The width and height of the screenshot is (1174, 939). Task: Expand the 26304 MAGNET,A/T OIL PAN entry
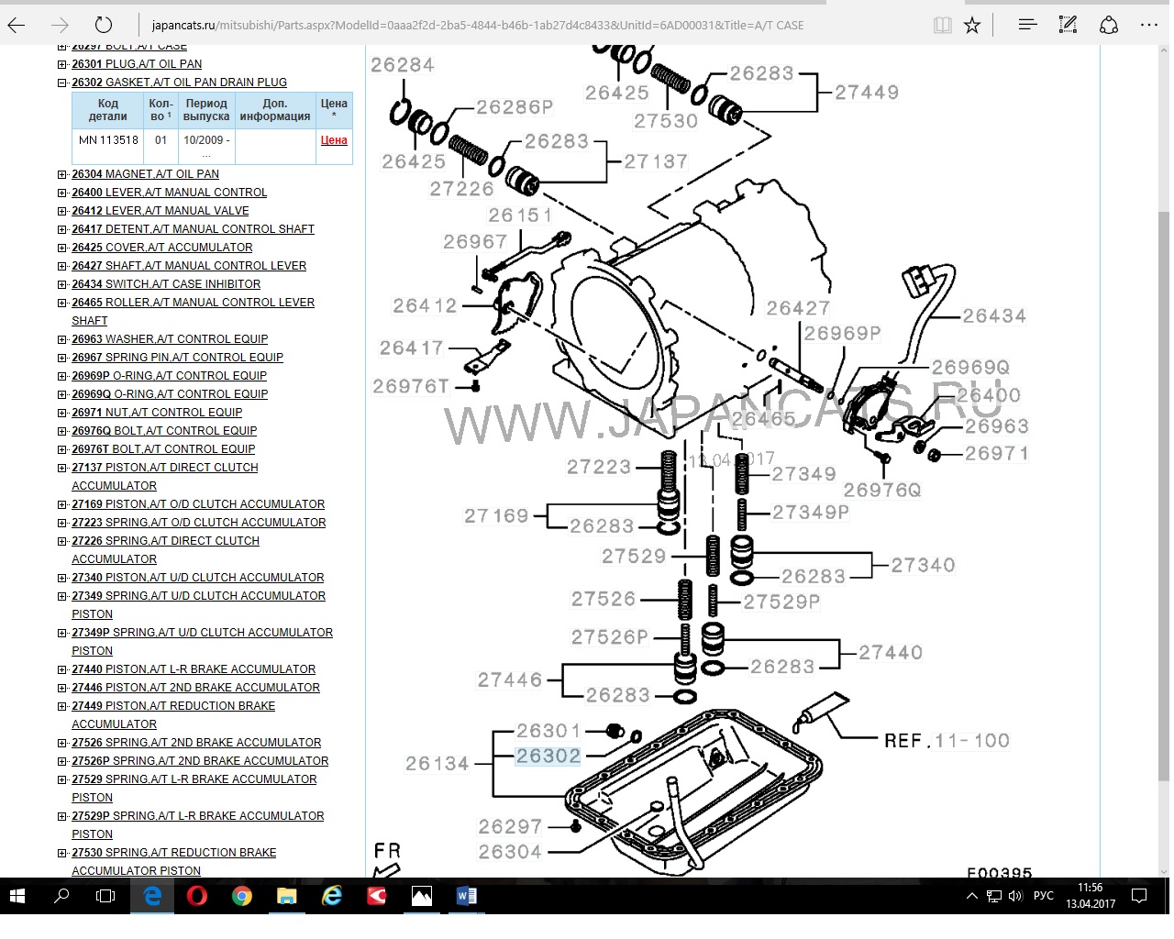pos(62,174)
